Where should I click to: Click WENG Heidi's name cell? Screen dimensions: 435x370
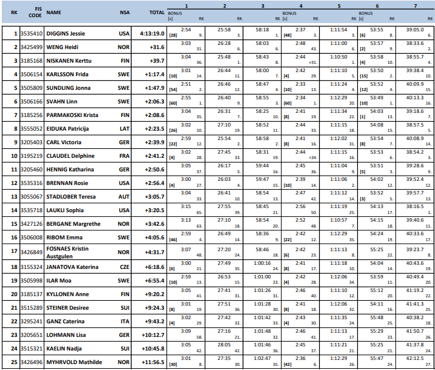62,47
